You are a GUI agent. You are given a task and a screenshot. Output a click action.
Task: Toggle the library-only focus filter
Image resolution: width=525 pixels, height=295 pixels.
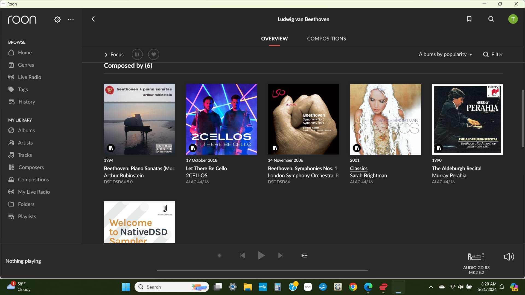137,54
